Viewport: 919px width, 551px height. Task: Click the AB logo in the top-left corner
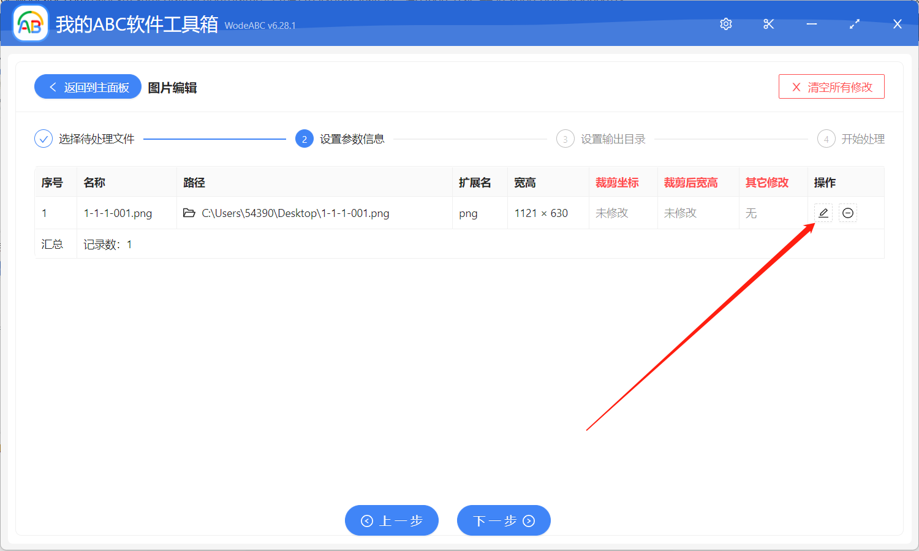pos(30,23)
